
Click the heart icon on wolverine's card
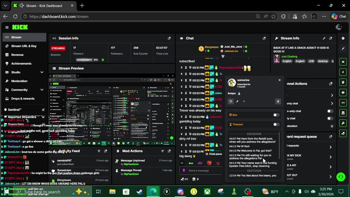(x=231, y=102)
